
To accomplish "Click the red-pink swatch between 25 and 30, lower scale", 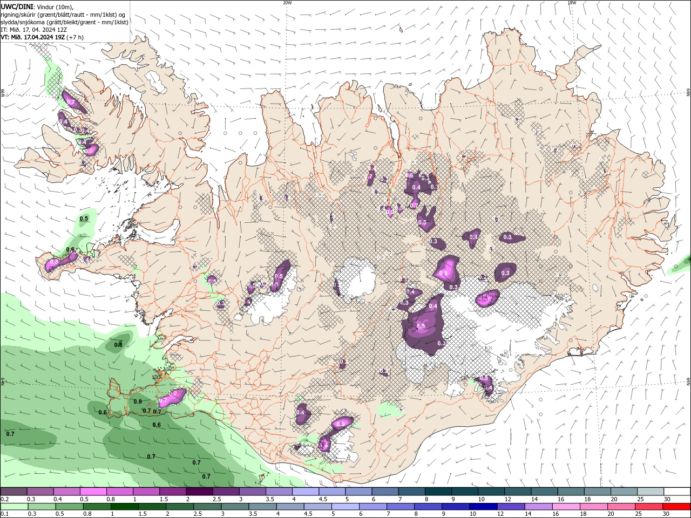I will point(648,507).
